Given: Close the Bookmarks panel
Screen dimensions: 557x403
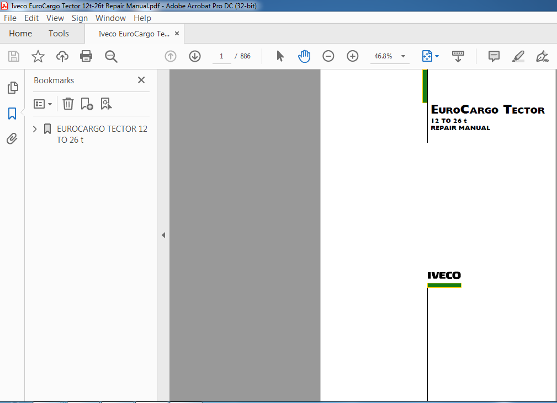Looking at the screenshot, I should point(141,80).
